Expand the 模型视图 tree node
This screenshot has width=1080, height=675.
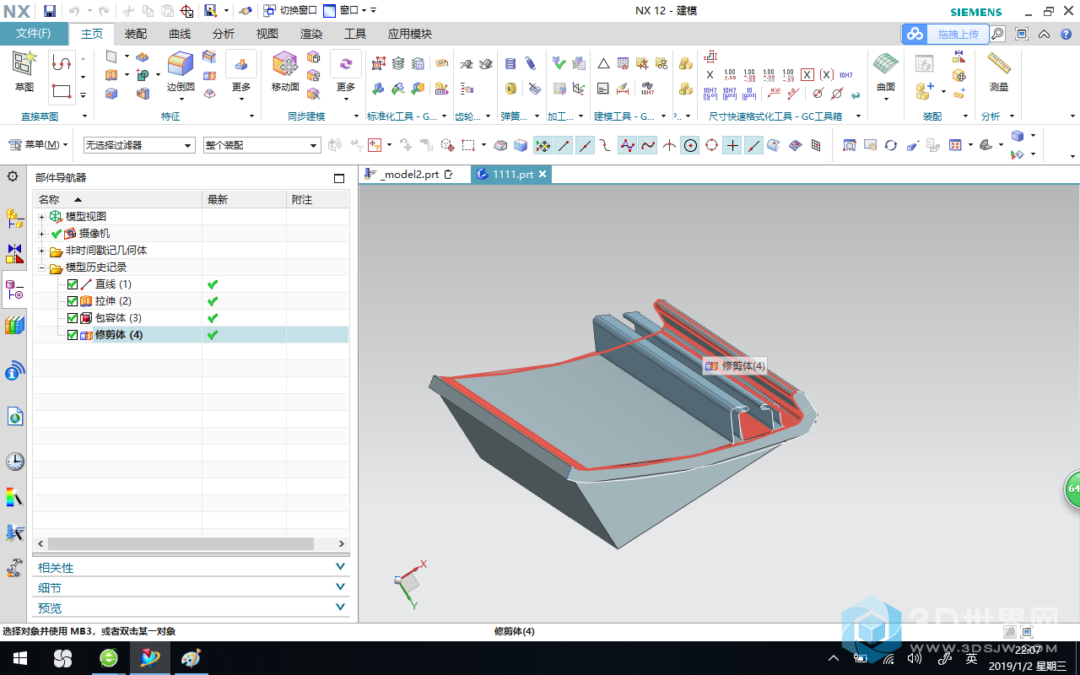click(42, 217)
